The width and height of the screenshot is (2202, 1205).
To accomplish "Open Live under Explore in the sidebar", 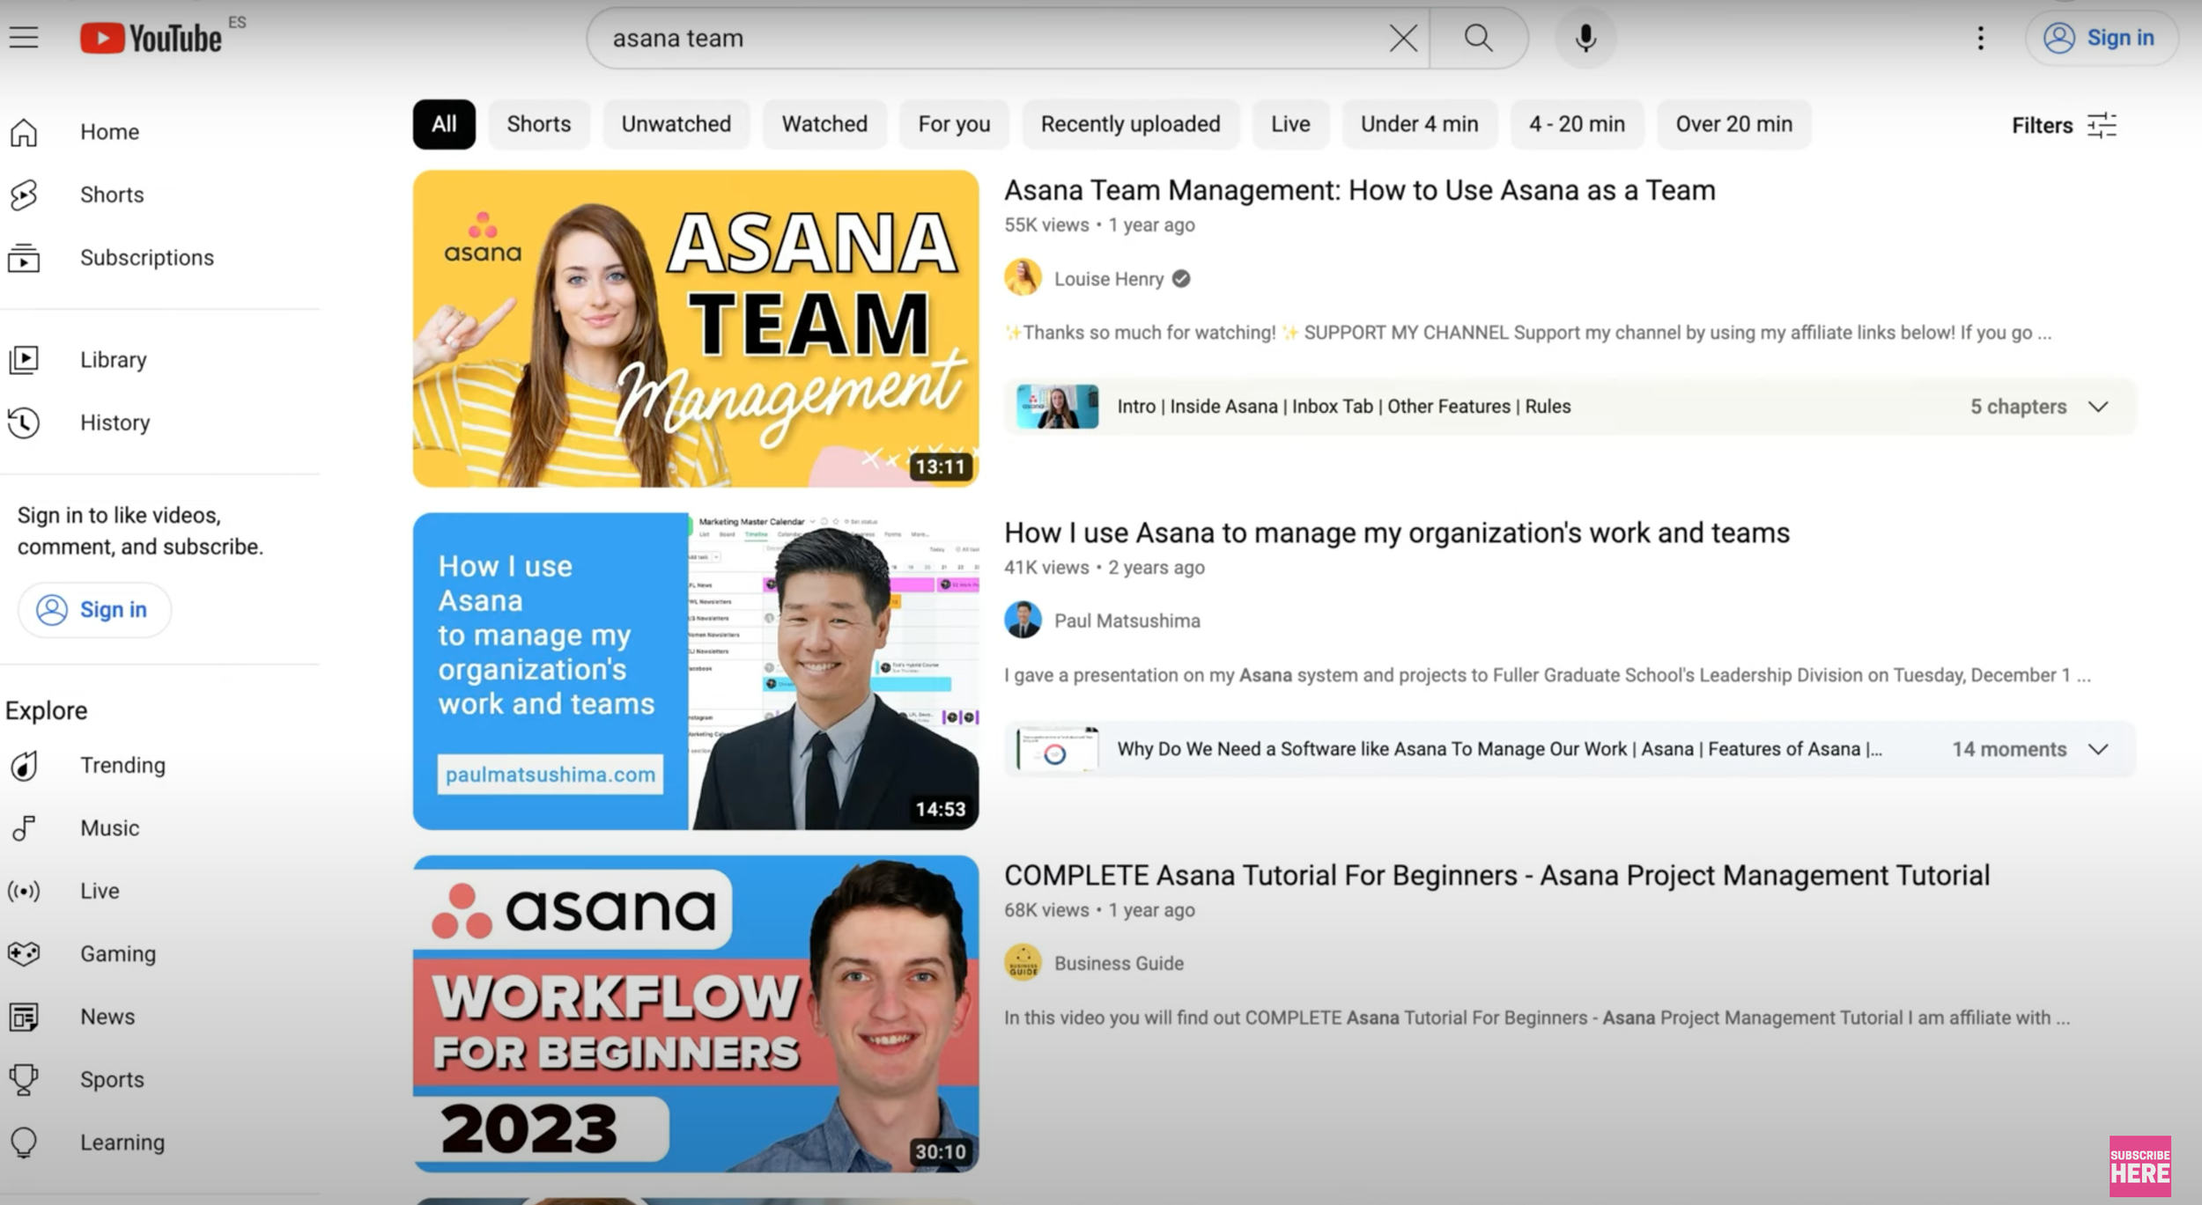I will (100, 891).
